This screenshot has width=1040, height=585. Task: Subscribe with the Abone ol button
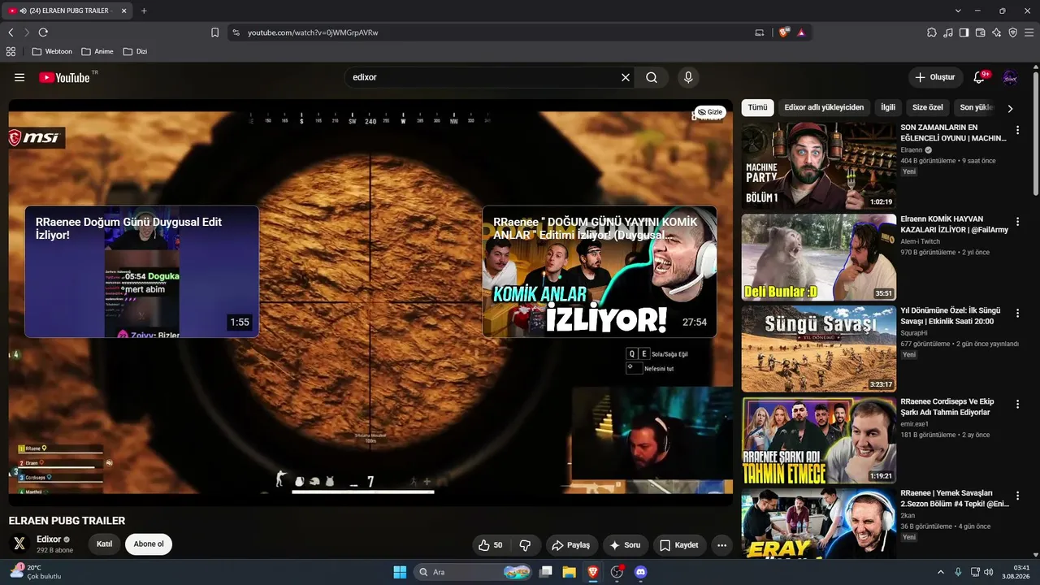click(149, 544)
